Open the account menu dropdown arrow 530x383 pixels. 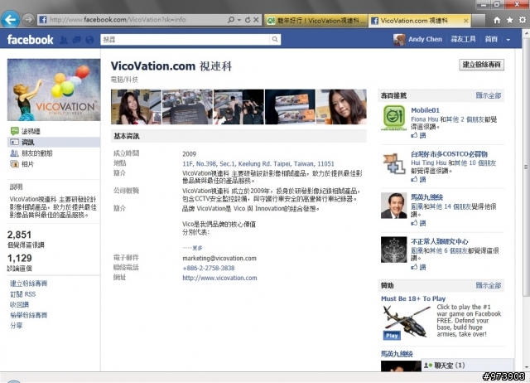(508, 40)
